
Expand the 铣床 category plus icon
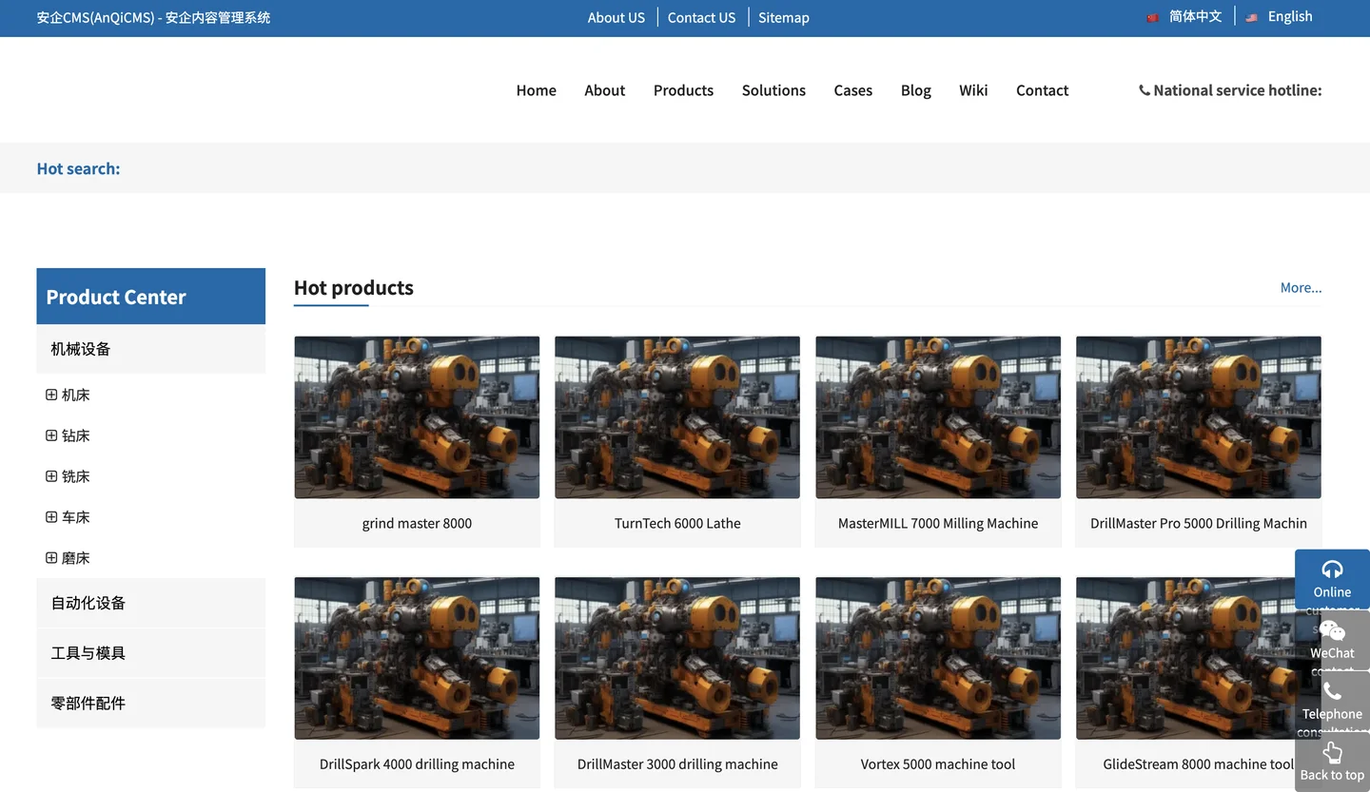click(51, 476)
